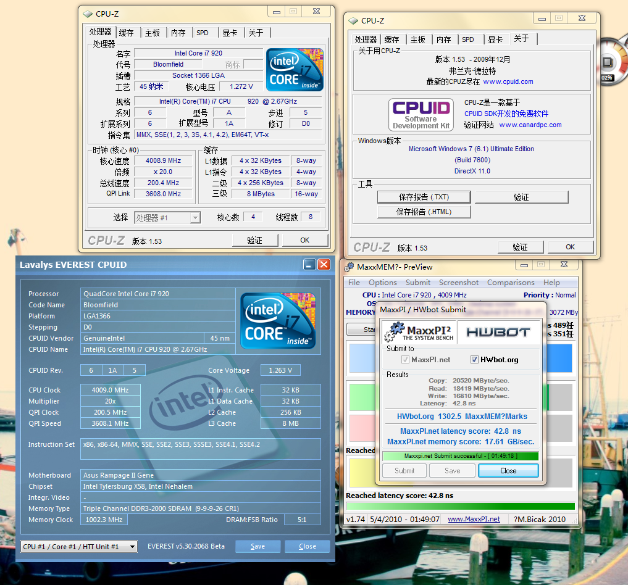628x585 pixels.
Task: Minimize the MaxxMEM PreView window
Action: tap(524, 265)
